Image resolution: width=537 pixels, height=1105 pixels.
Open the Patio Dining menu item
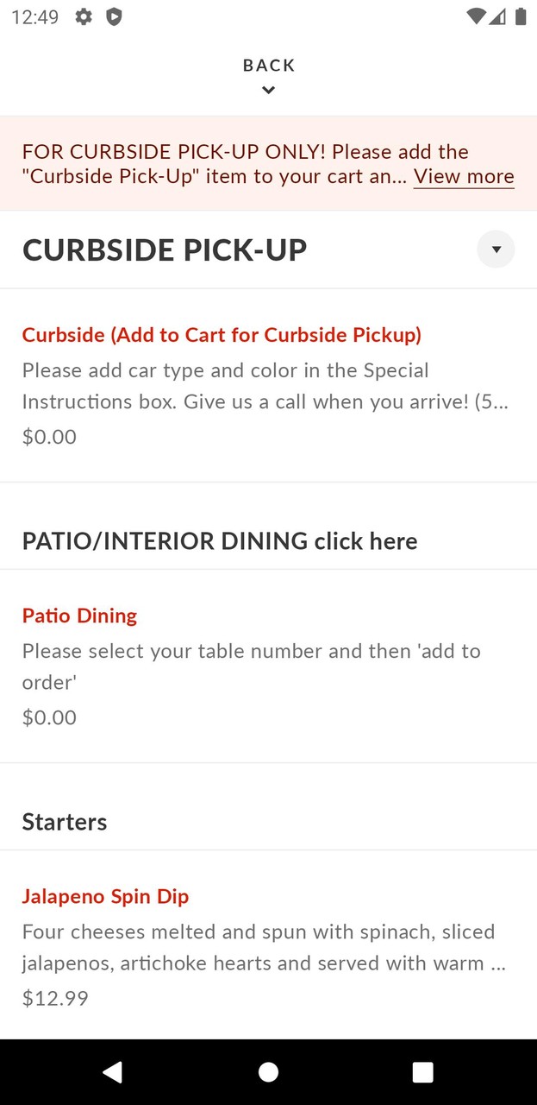[79, 616]
